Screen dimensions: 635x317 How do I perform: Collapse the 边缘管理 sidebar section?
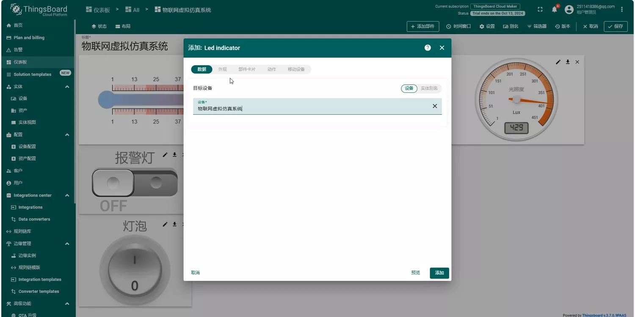[x=67, y=244]
